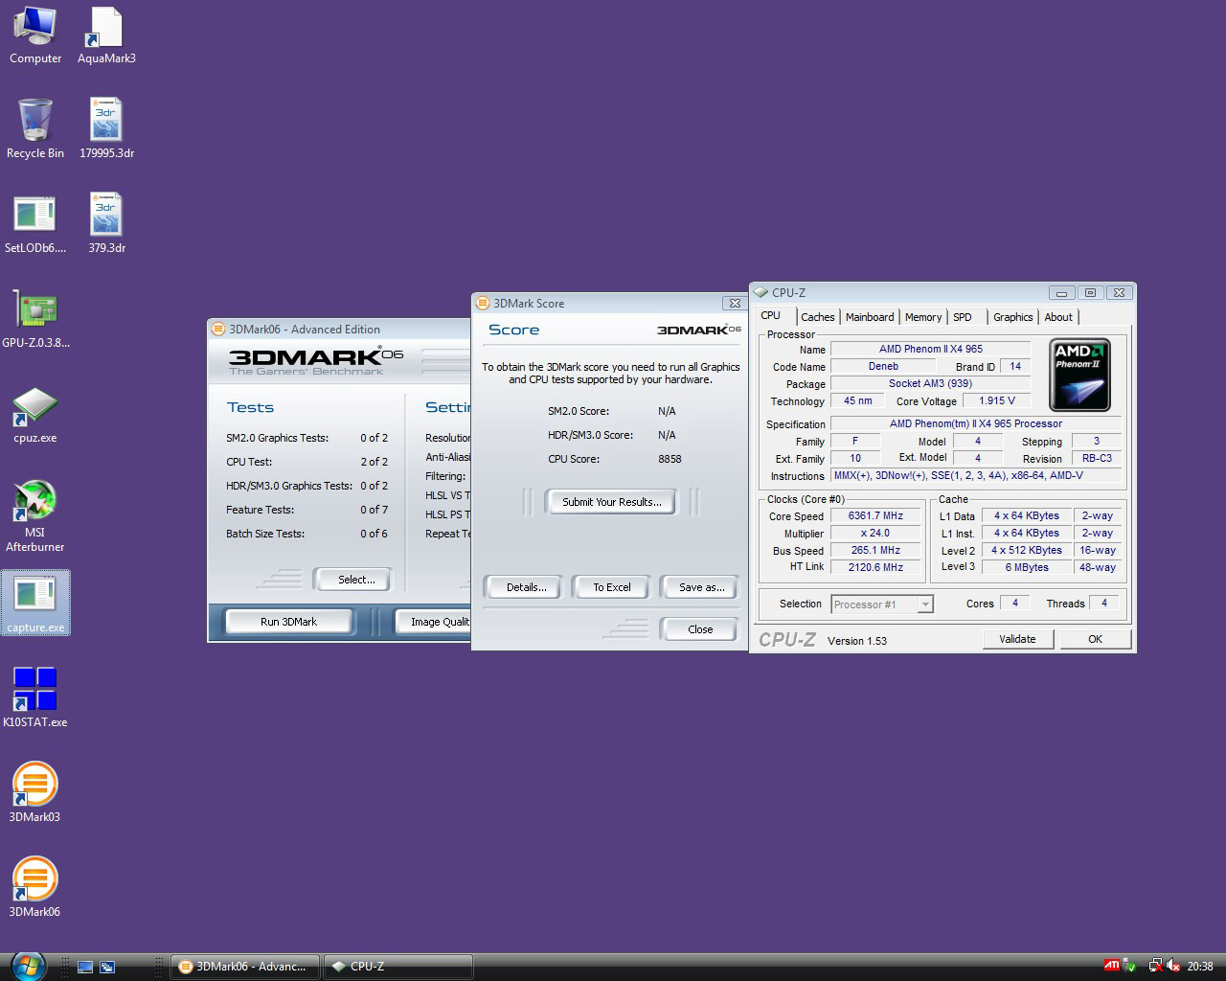Select the capture.exe desktop icon
Screen dimensions: 1226x981
point(35,604)
